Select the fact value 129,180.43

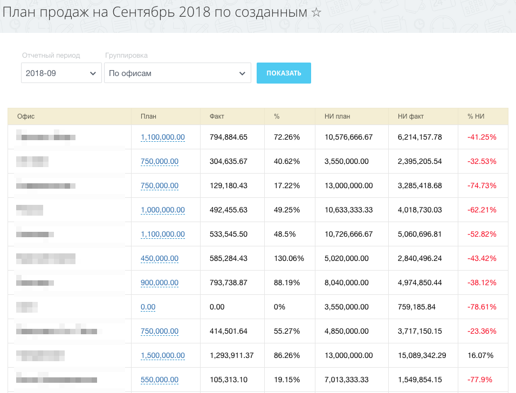click(229, 185)
